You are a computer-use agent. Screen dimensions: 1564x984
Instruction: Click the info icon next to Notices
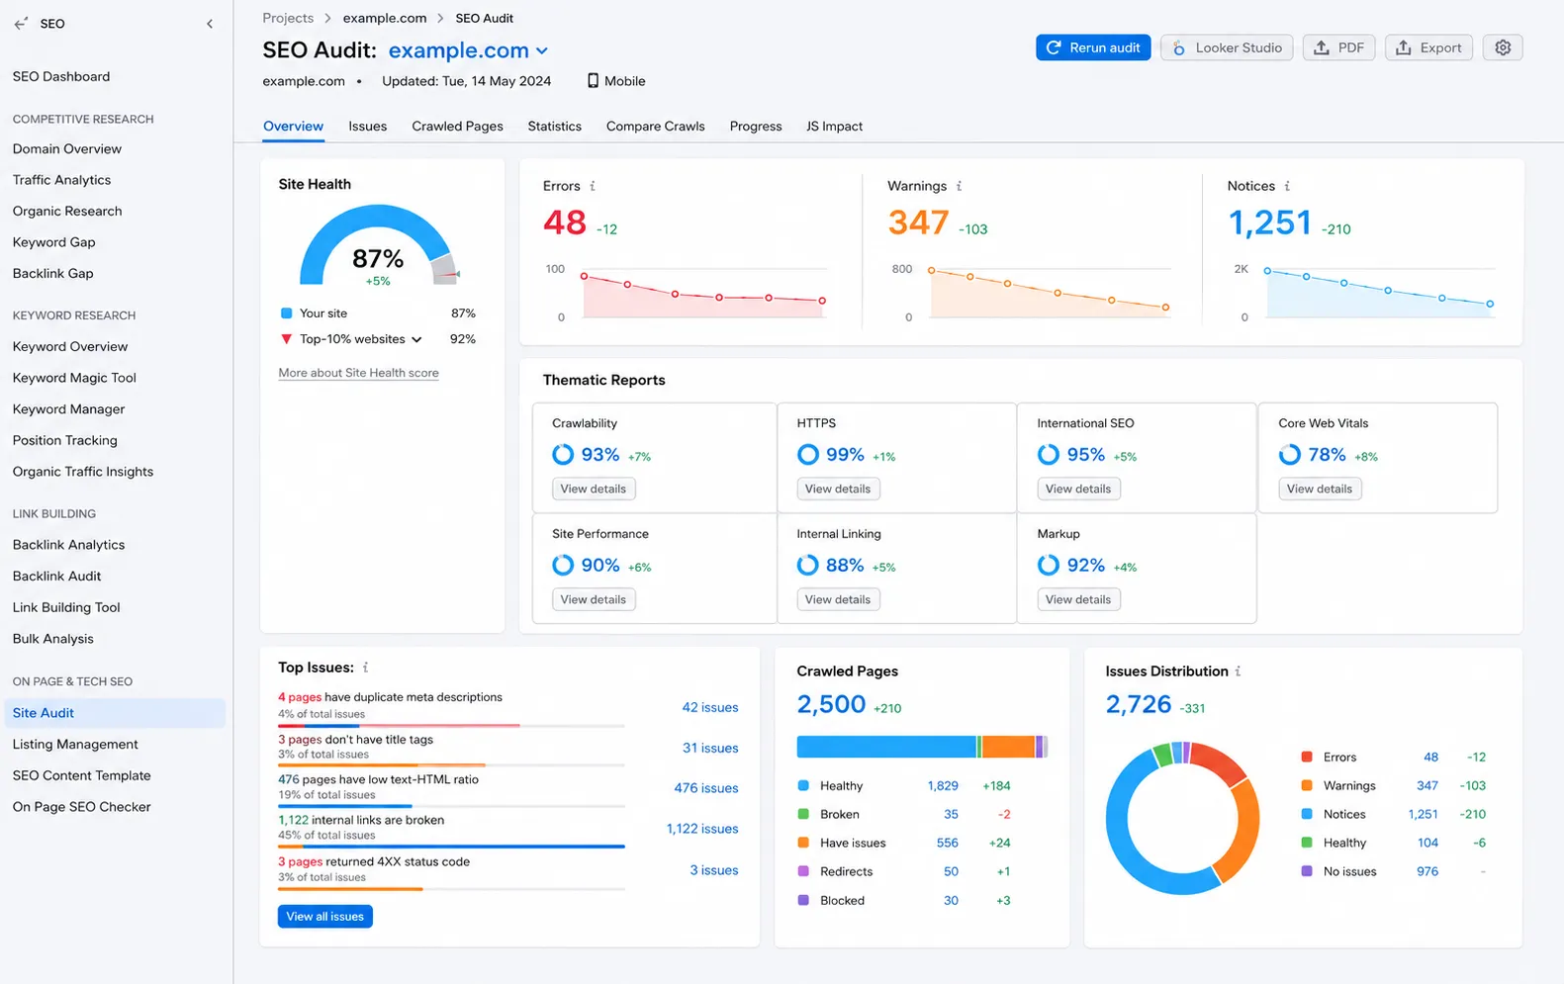(x=1287, y=186)
